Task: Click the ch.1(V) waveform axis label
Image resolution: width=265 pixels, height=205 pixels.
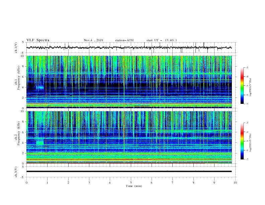Action: click(x=16, y=48)
